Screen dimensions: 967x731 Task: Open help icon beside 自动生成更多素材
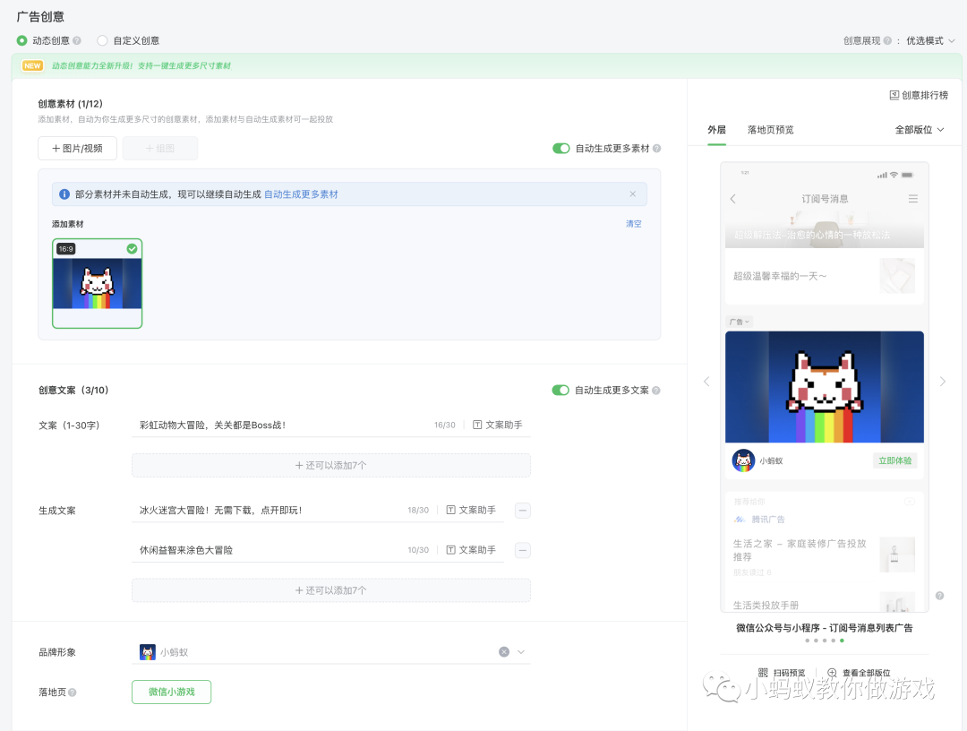(x=657, y=148)
